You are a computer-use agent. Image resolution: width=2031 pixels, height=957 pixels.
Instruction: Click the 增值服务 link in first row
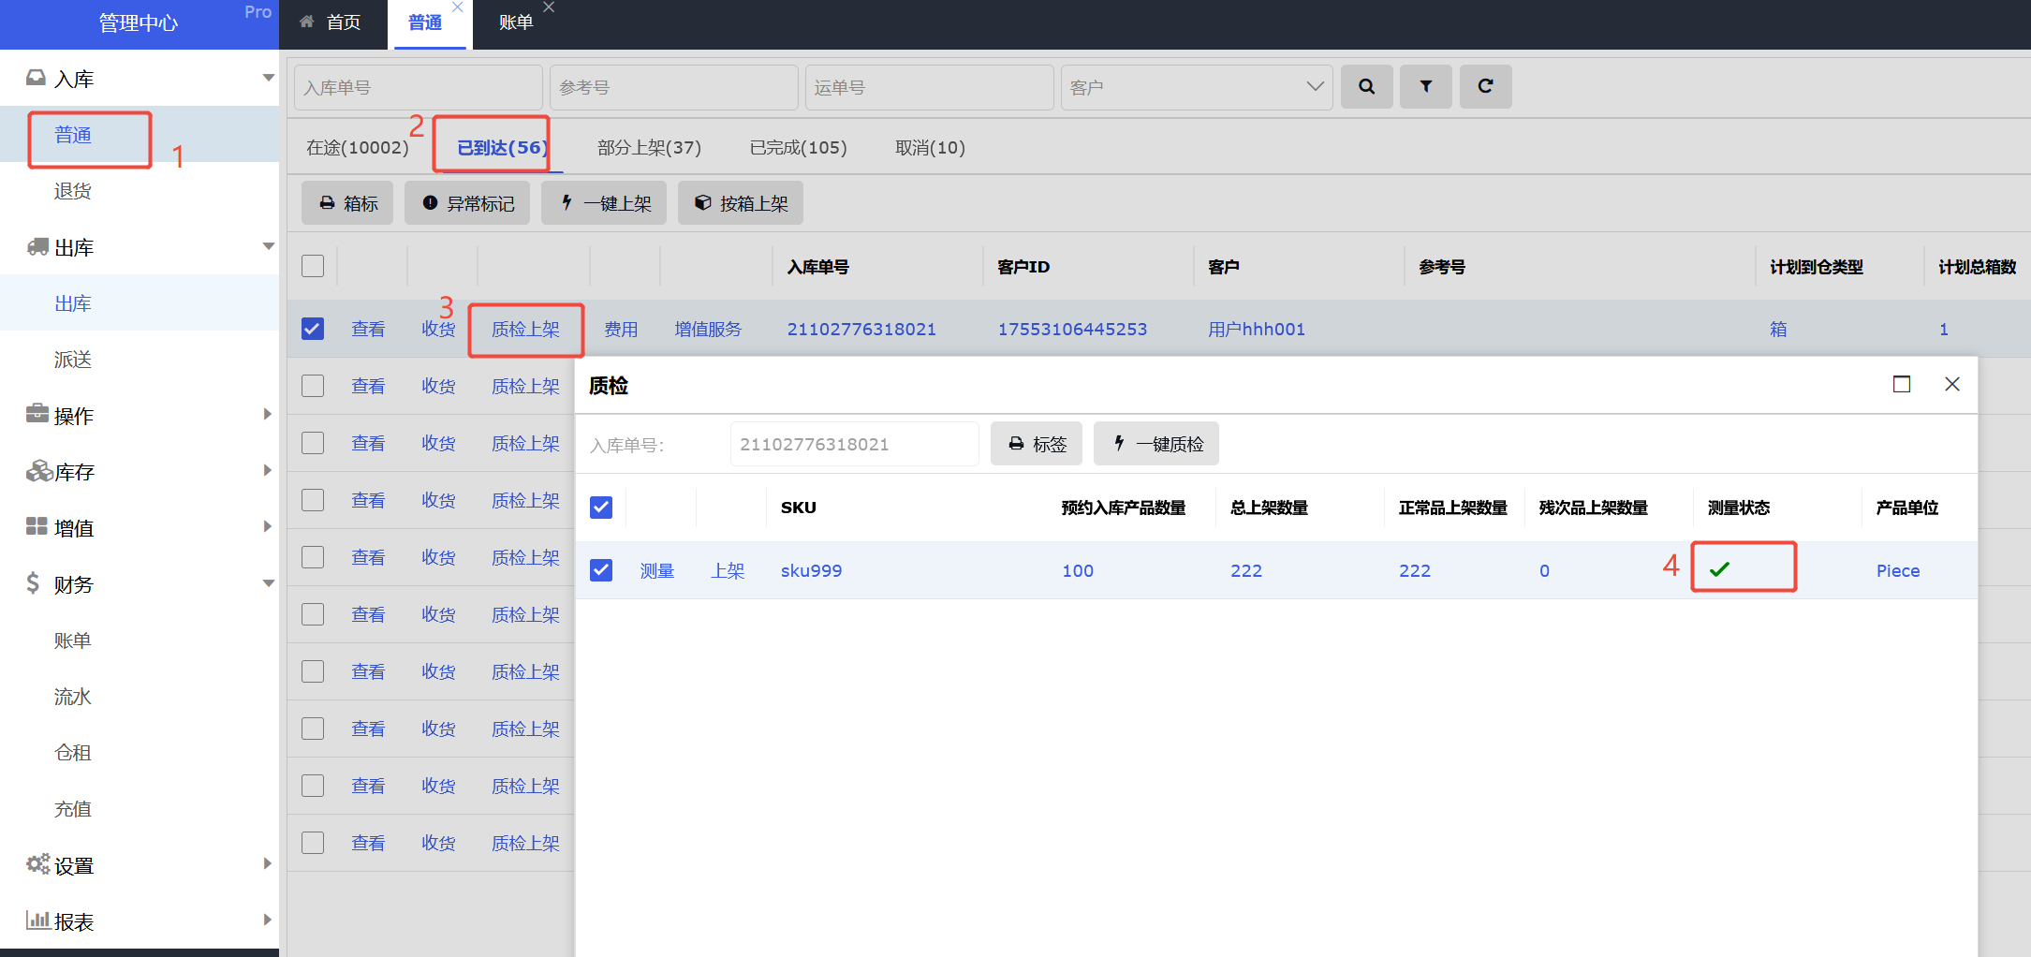708,330
